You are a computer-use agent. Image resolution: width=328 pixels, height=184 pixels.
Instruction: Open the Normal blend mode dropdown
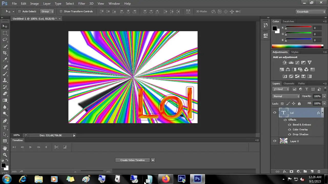286,96
